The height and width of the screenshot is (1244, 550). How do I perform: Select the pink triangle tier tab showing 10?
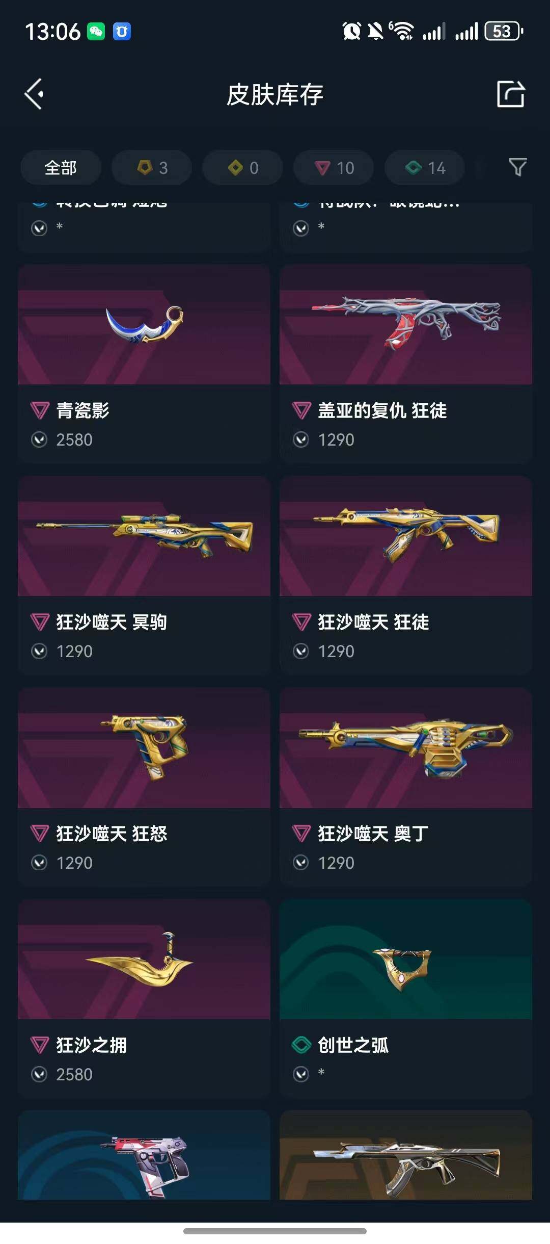pos(334,168)
